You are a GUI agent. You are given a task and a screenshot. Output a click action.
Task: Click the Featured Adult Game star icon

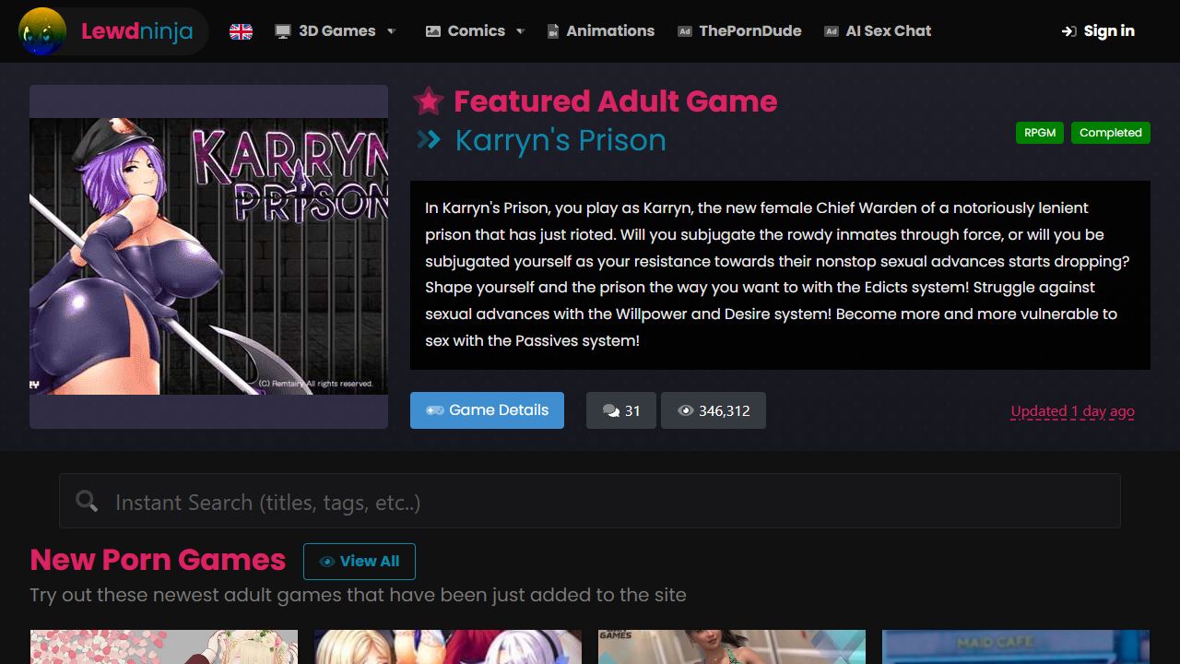(x=429, y=101)
